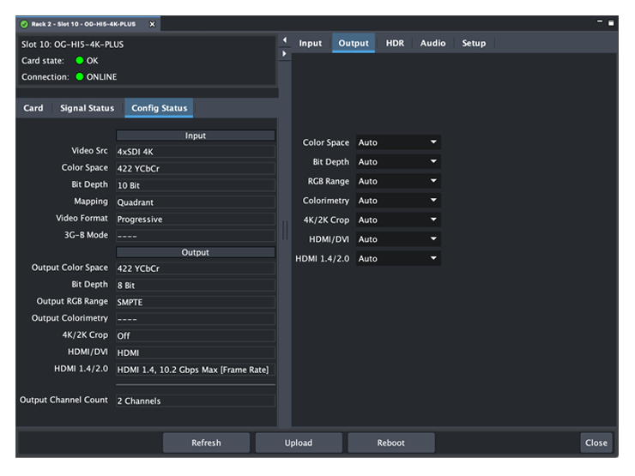This screenshot has height=476, width=635.
Task: Switch to the Signal Status tab
Action: point(87,108)
